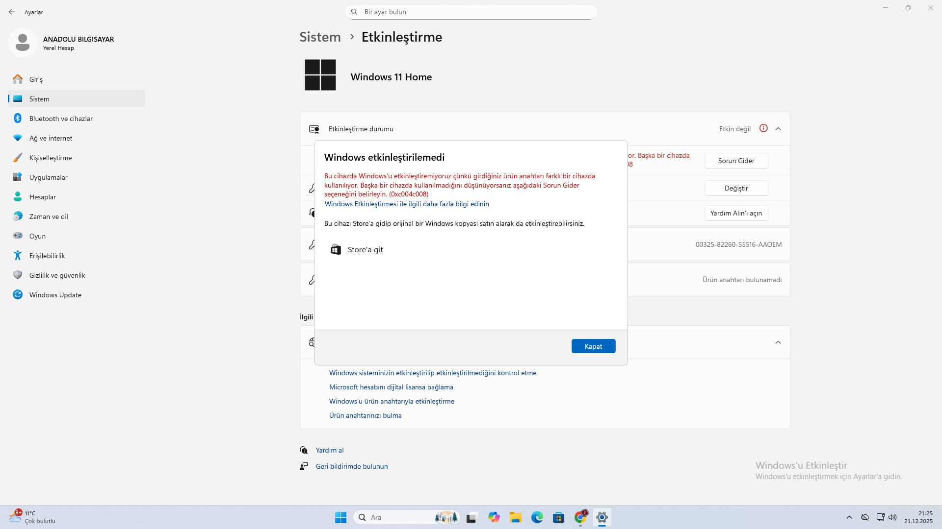Open Gizlilik ve güvenlik settings
This screenshot has height=529, width=942.
coord(77,275)
